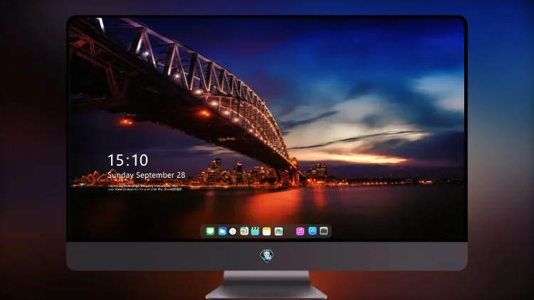This screenshot has width=534, height=300.
Task: Open the green-and-yellow document app in dock
Action: coord(244,231)
